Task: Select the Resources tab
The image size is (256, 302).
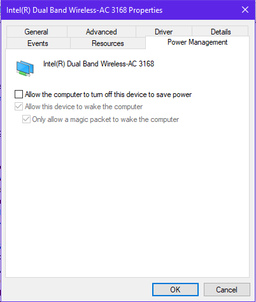Action: pos(108,43)
